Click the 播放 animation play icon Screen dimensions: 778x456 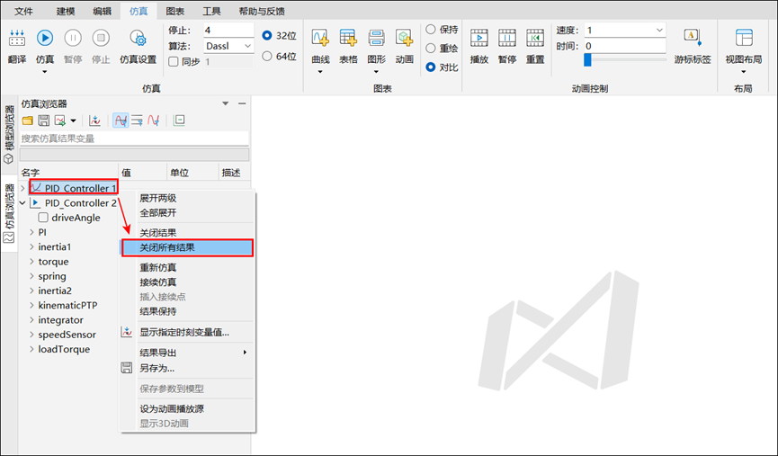pyautogui.click(x=479, y=38)
